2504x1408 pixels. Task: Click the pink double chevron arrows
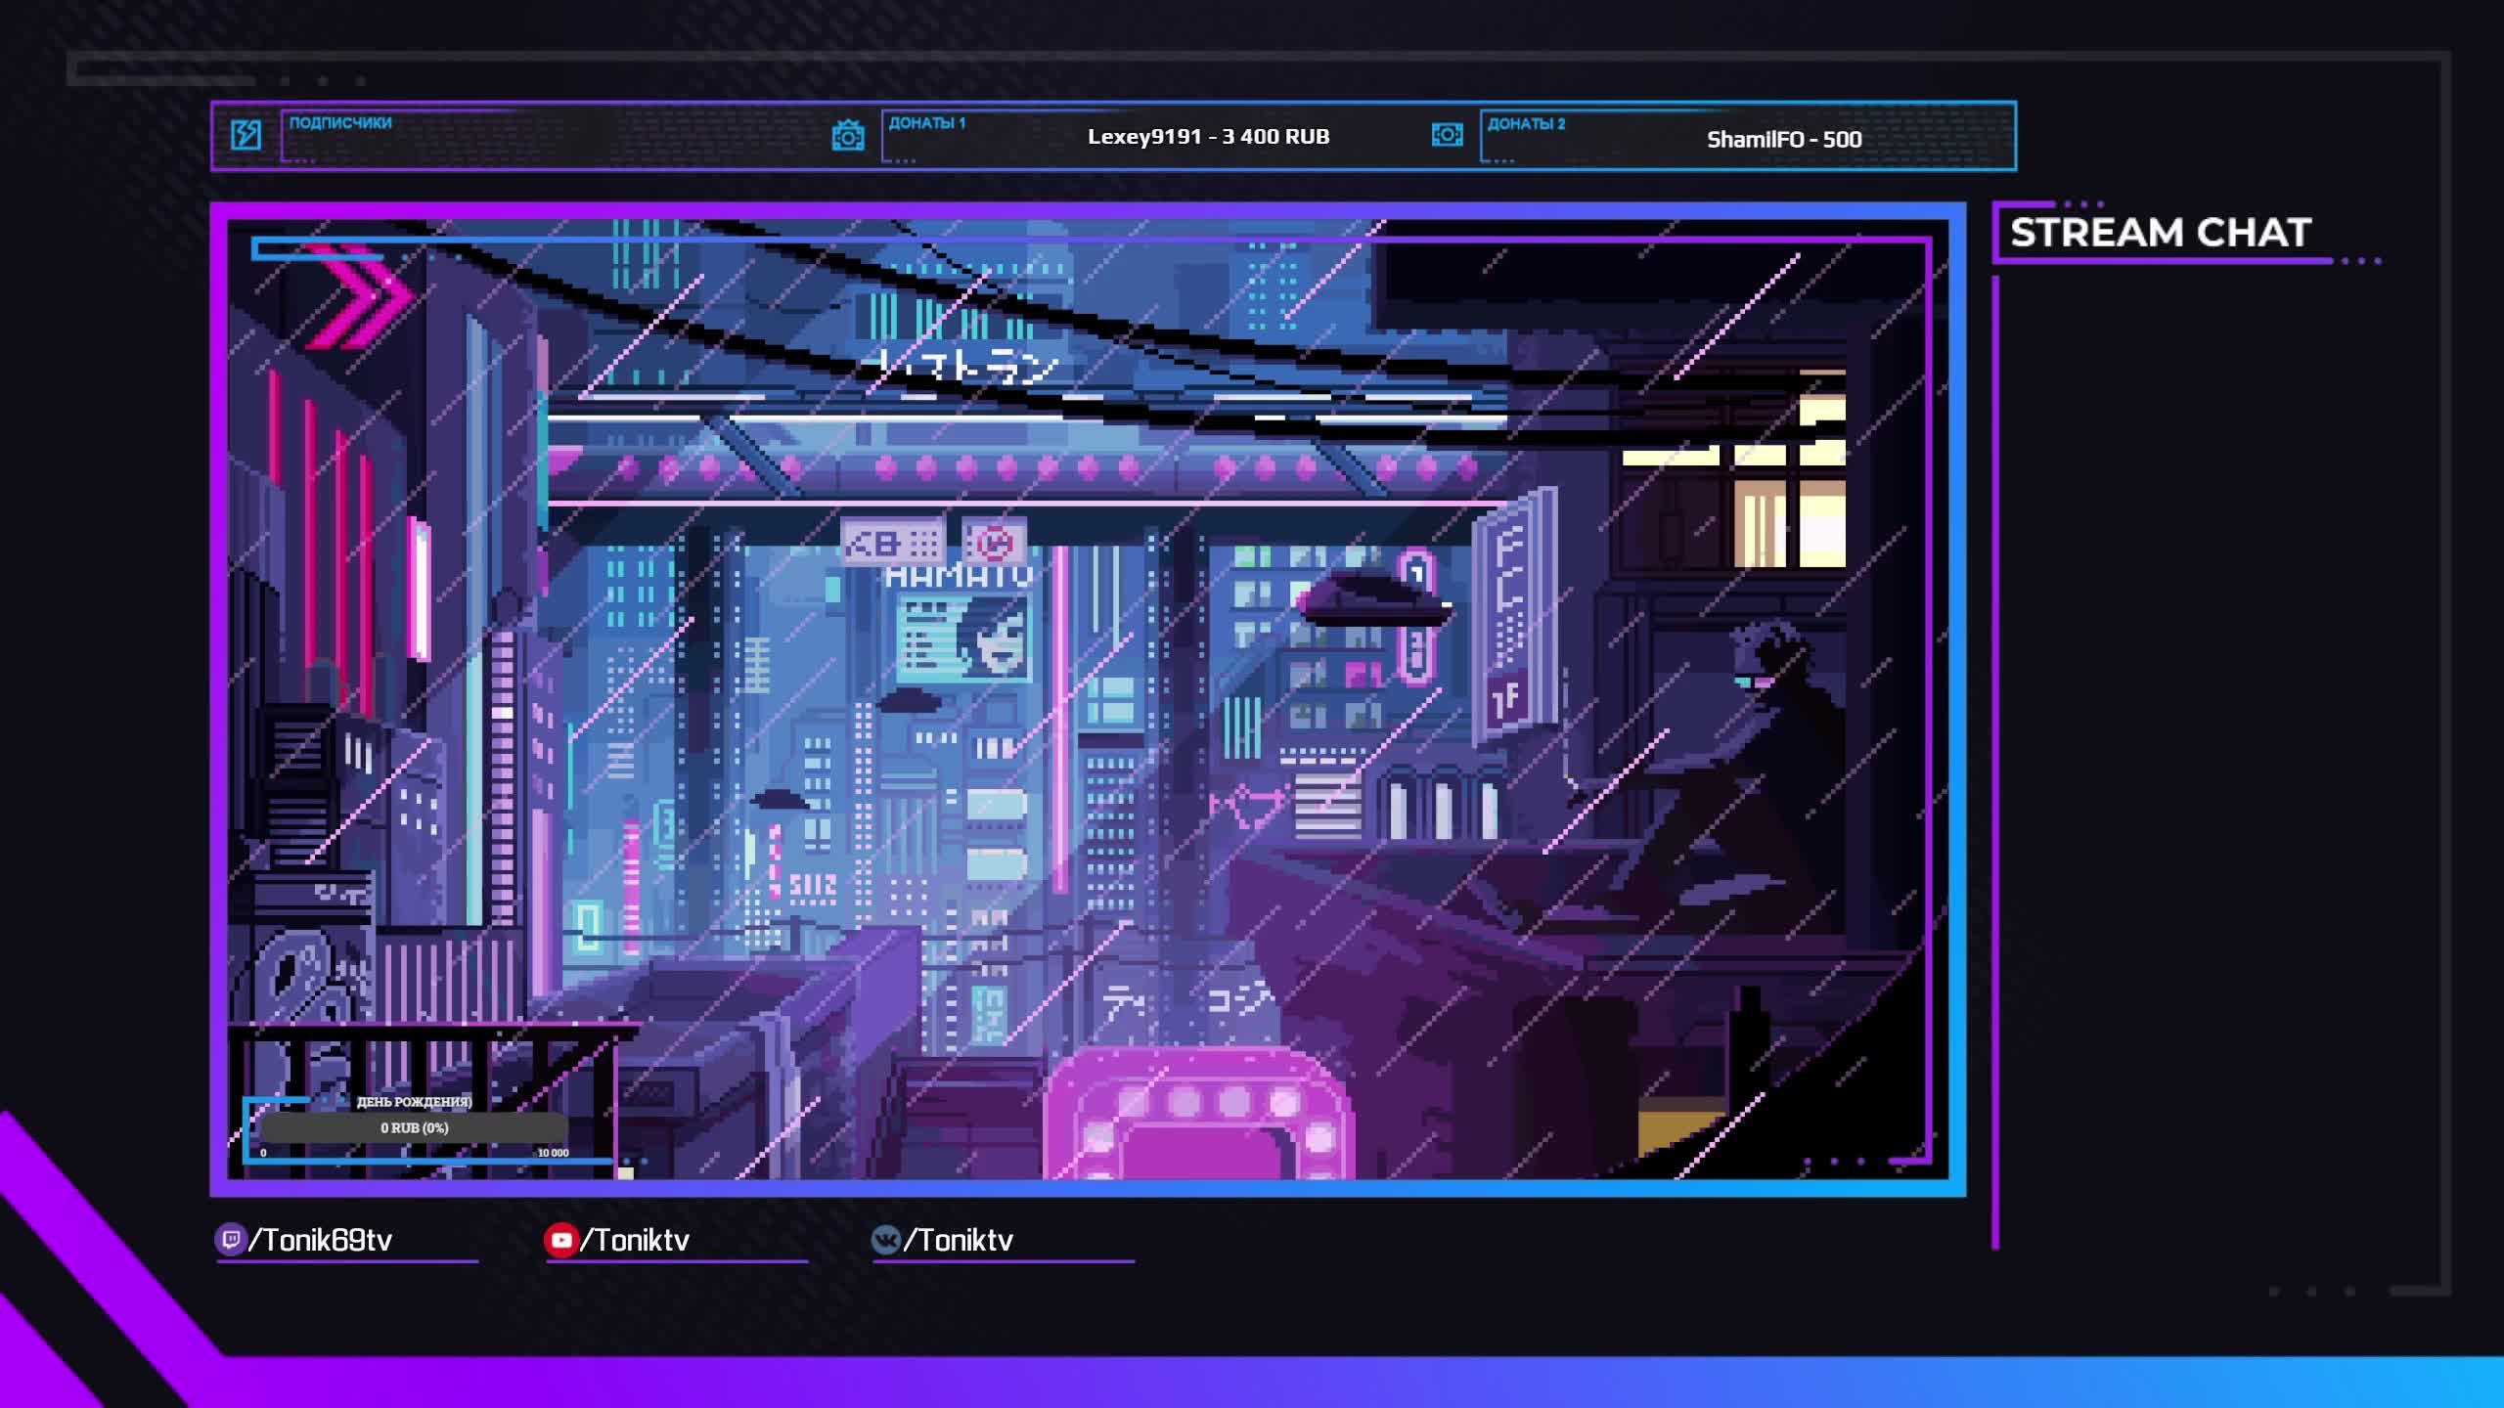pos(364,295)
